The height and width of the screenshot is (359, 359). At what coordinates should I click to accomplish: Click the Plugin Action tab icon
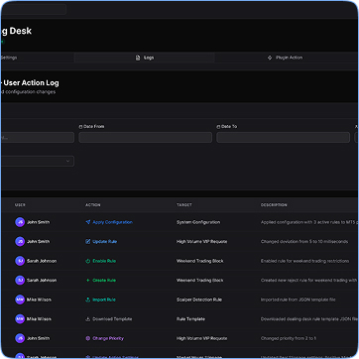tap(270, 58)
